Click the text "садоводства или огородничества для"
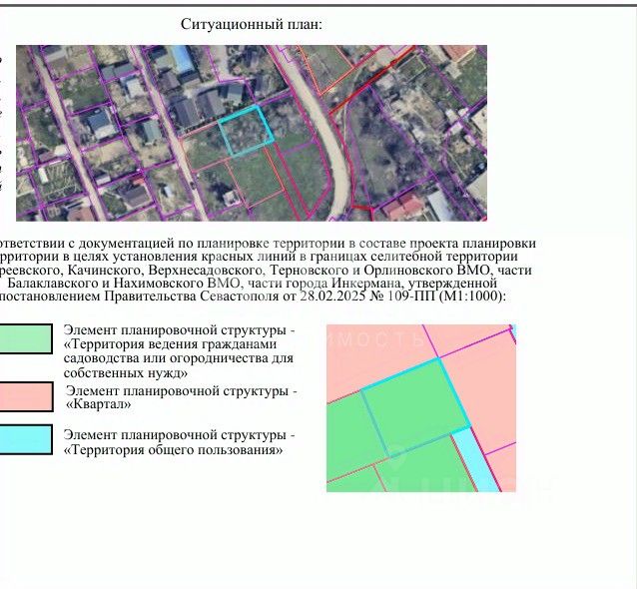 (x=179, y=358)
